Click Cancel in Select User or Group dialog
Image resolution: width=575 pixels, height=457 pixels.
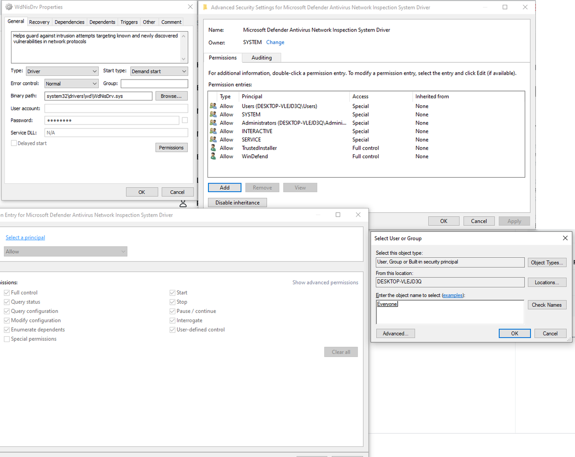click(x=550, y=333)
